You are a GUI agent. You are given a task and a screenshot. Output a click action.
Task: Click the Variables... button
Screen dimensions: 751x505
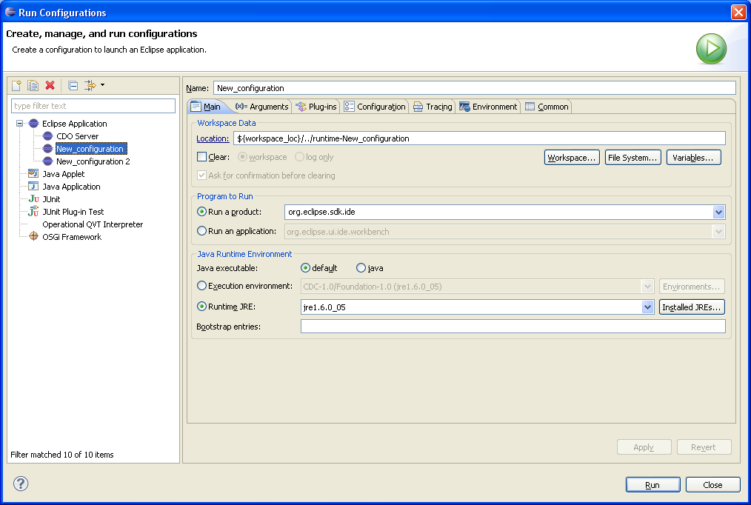point(693,158)
